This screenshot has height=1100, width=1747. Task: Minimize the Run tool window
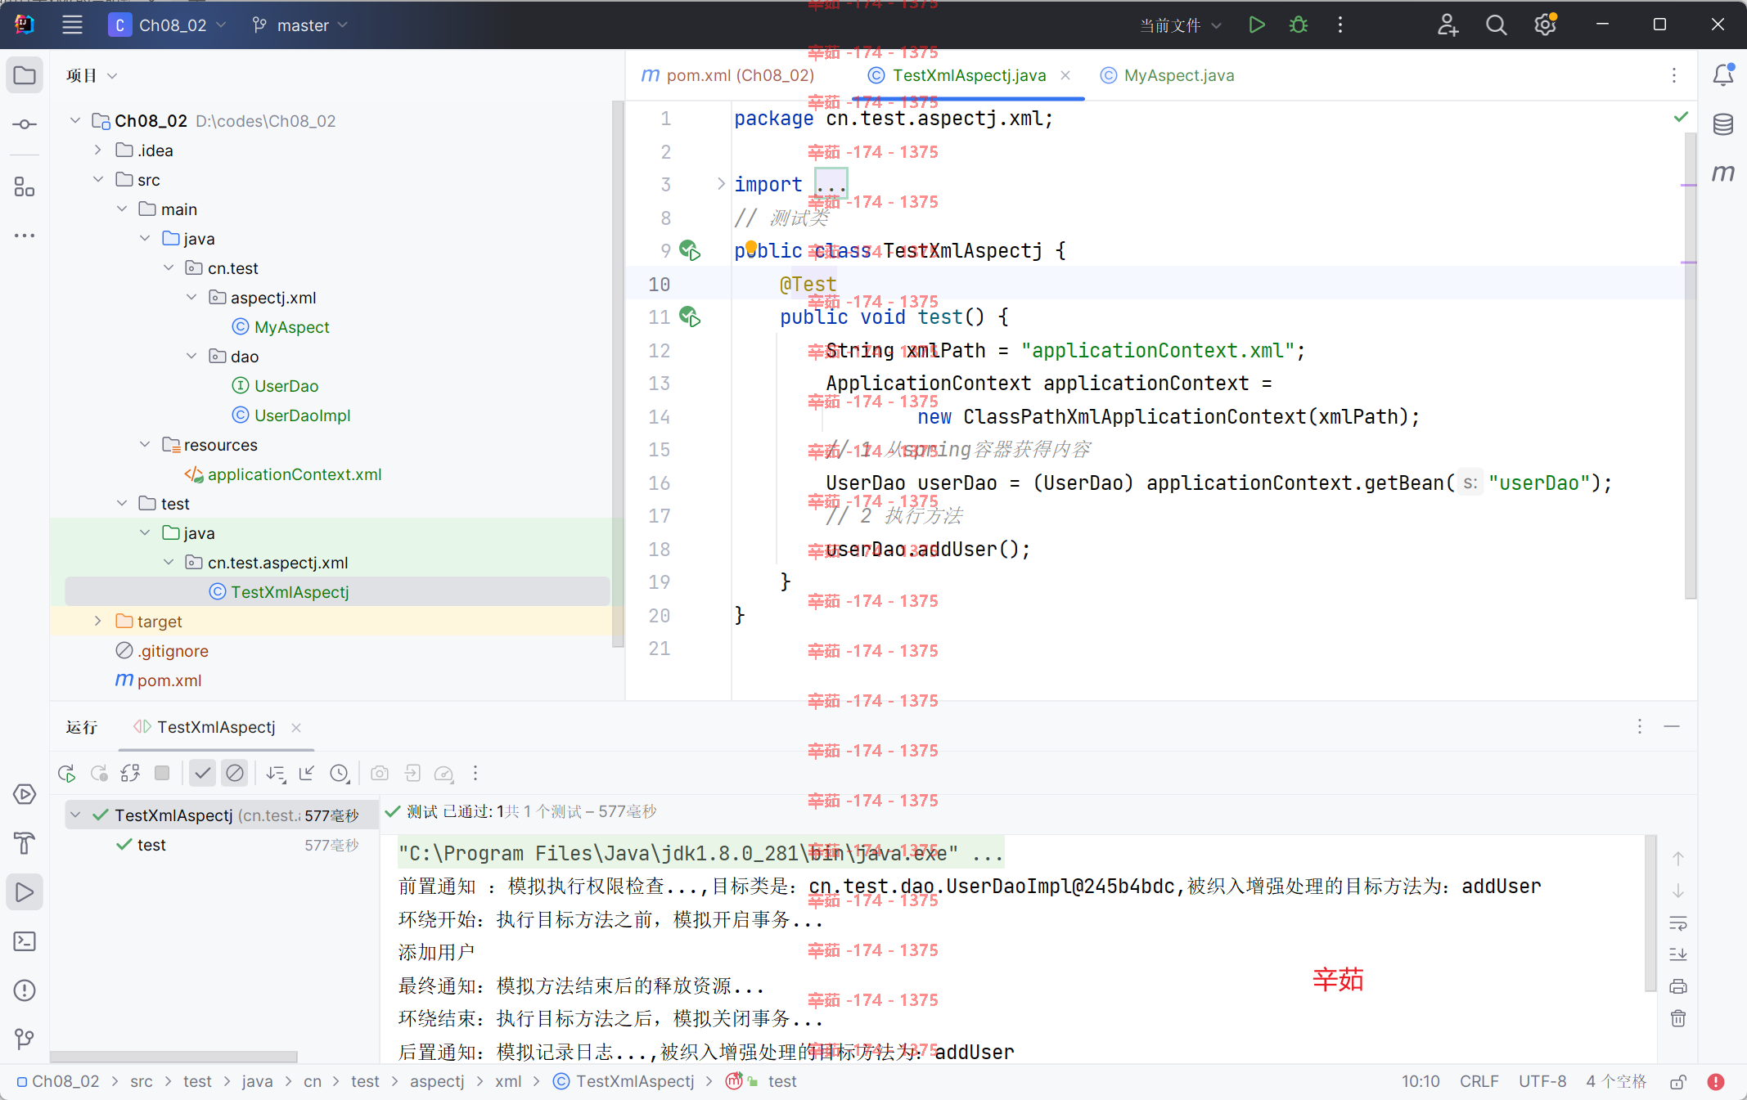point(1672,726)
